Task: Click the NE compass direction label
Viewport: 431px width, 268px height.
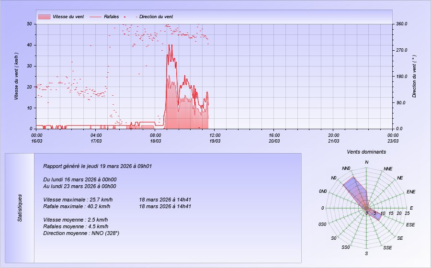Action: [400, 178]
